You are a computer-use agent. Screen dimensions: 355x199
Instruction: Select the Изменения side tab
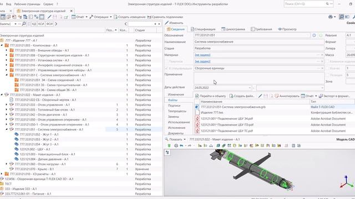click(x=176, y=95)
